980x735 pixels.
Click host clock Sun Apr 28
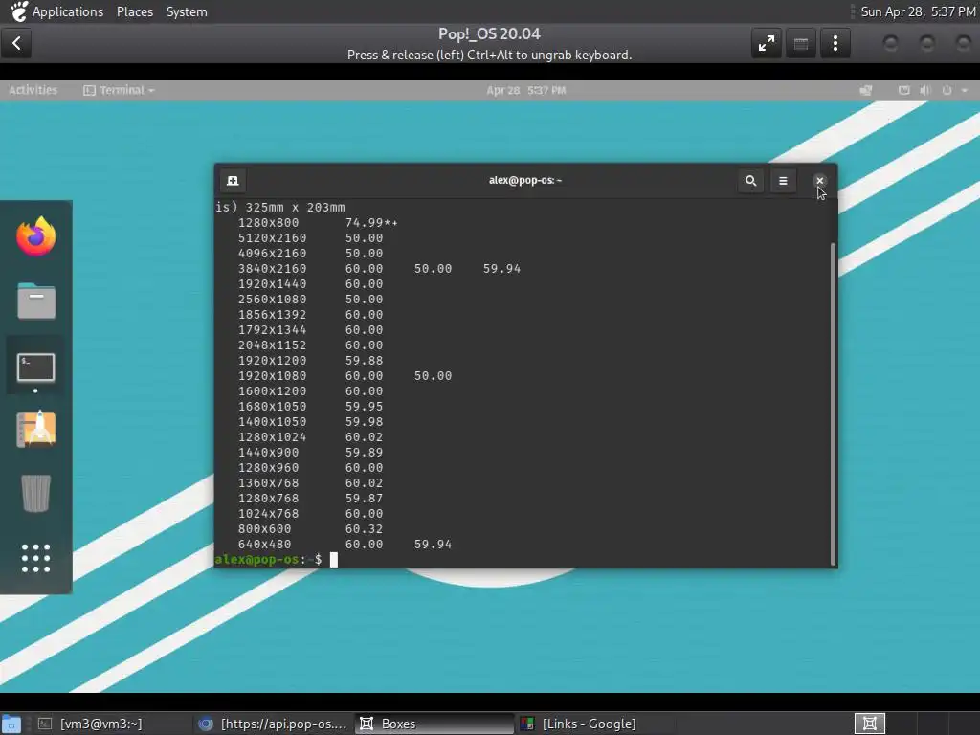[918, 11]
